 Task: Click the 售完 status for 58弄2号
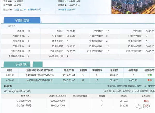pos(146,101)
